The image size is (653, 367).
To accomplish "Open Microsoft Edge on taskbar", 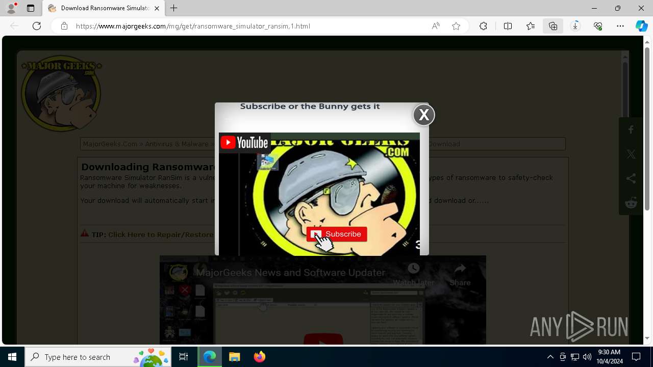I will (x=210, y=357).
